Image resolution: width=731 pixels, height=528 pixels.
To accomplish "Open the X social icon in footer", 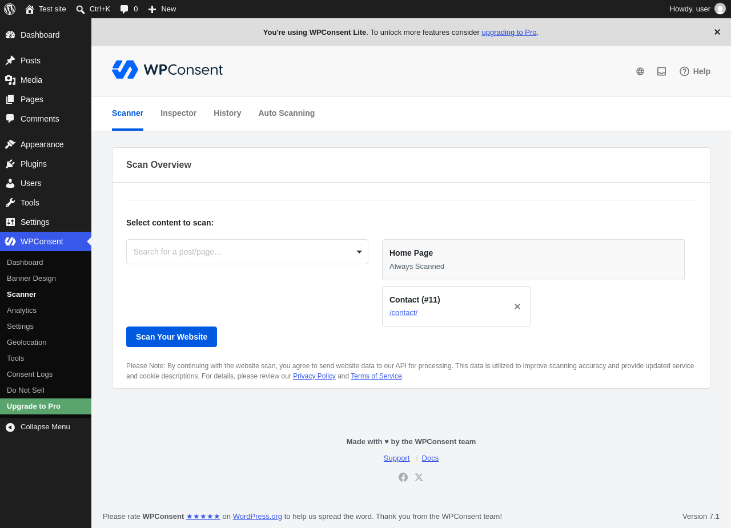I will click(x=419, y=477).
